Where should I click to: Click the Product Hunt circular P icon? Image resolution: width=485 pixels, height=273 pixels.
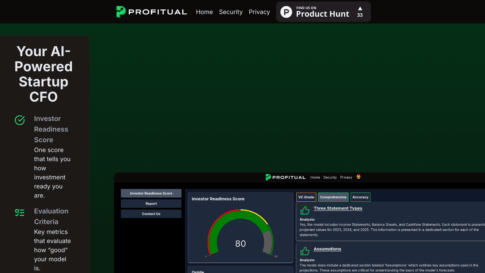pyautogui.click(x=286, y=12)
